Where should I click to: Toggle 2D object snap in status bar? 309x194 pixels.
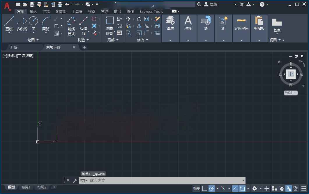pyautogui.click(x=242, y=188)
